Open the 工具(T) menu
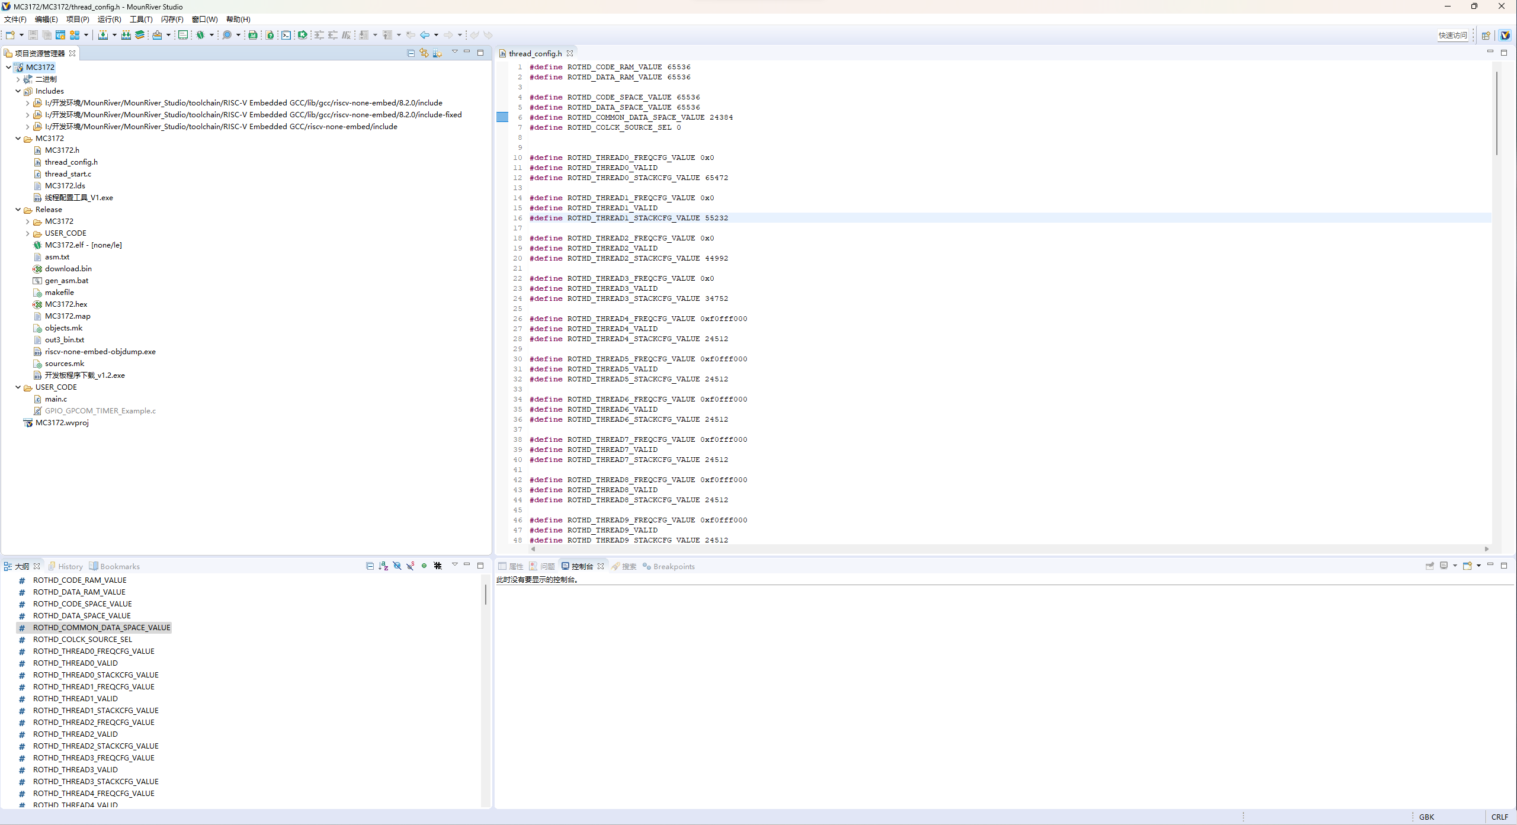 [141, 19]
